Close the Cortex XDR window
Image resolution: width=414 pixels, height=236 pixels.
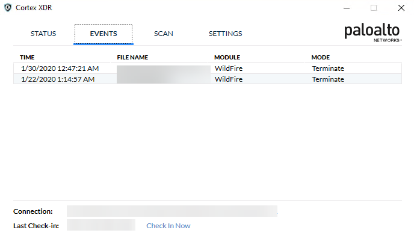pos(401,8)
